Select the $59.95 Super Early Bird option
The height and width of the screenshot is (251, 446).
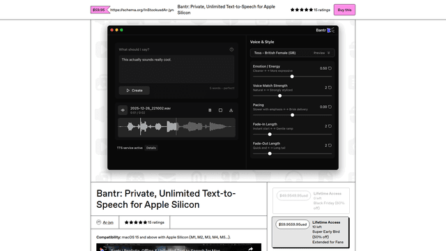[x=310, y=232]
